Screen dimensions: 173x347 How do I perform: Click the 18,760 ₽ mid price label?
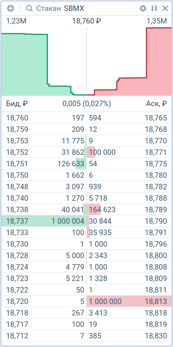pyautogui.click(x=87, y=21)
